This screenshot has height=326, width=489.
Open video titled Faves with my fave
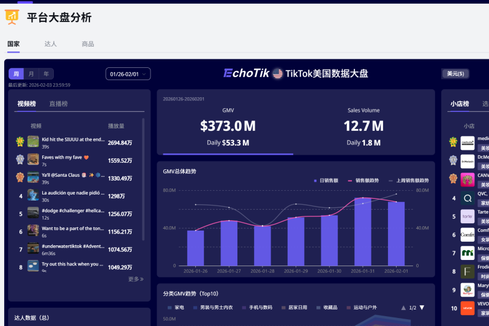click(65, 157)
